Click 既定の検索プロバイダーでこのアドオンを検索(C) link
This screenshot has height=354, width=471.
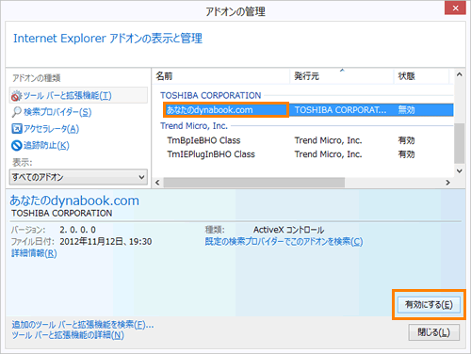point(284,241)
